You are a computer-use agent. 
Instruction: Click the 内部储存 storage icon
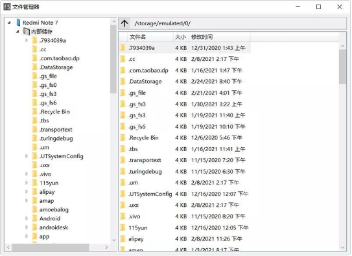tap(27, 31)
